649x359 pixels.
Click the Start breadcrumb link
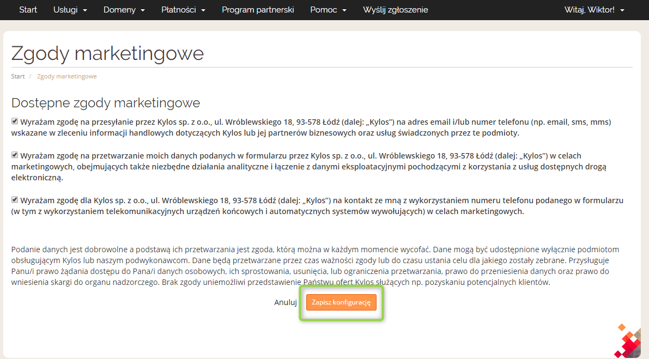click(x=18, y=76)
